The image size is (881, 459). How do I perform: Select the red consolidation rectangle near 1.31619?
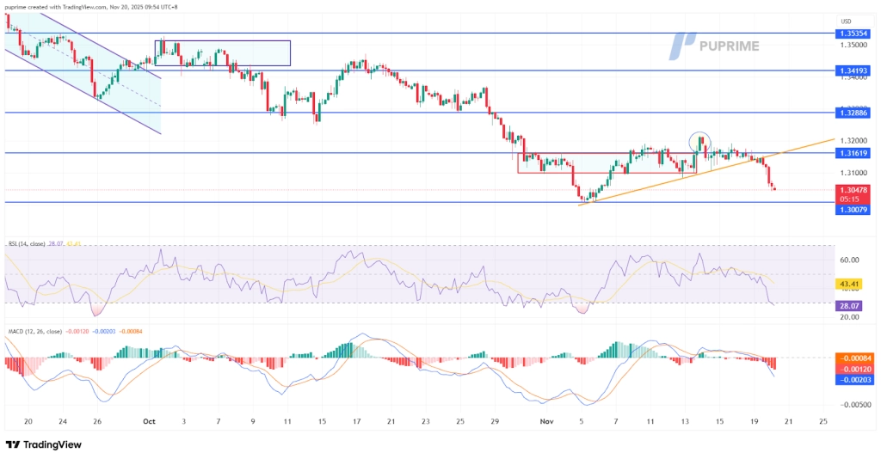(x=607, y=173)
